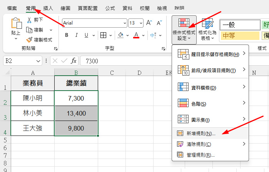Image resolution: width=269 pixels, height=172 pixels.
Task: Open 清除規則(C) submenu
Action: click(x=211, y=144)
